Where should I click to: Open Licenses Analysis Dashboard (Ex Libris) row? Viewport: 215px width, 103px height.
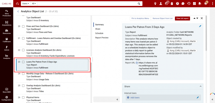pyautogui.click(x=52, y=53)
